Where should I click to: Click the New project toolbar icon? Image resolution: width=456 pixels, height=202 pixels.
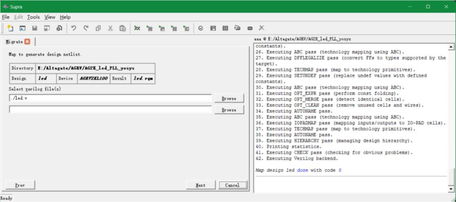point(11,28)
